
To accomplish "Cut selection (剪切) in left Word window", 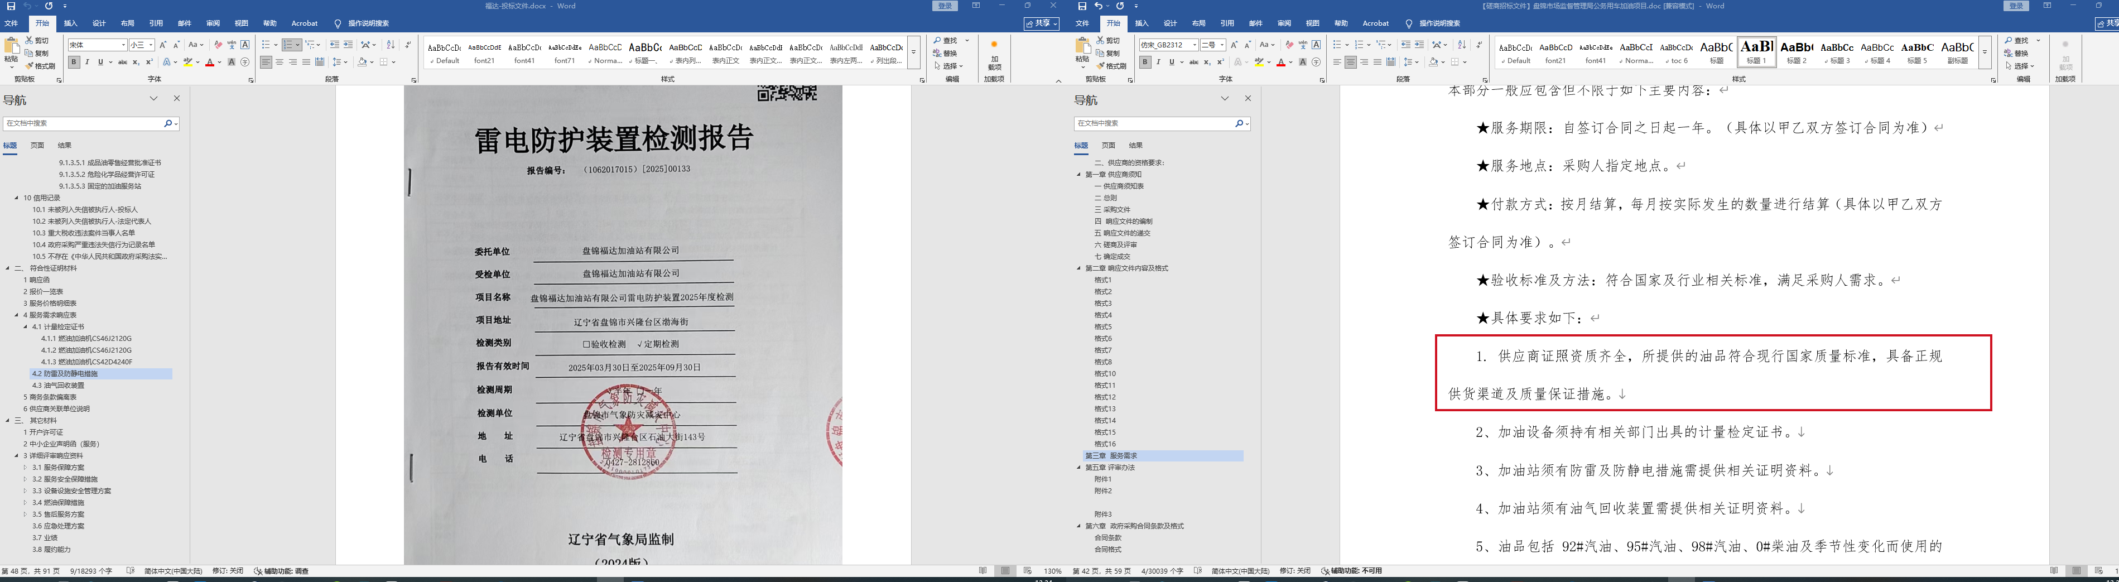I will (37, 40).
